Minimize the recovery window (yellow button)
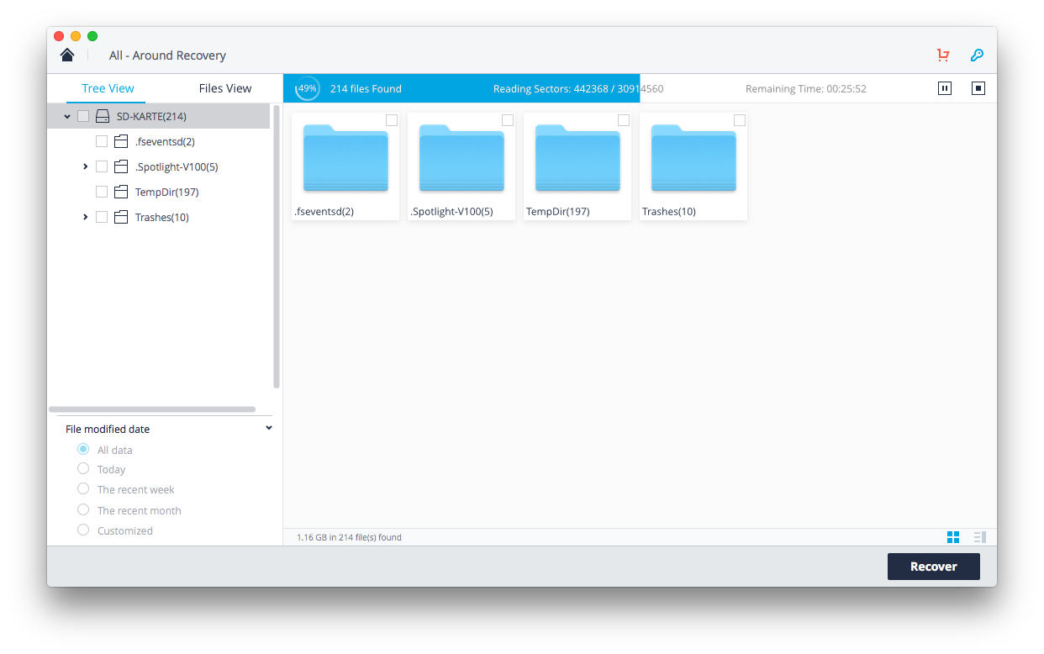Screen dimensions: 1044x654 [x=76, y=36]
